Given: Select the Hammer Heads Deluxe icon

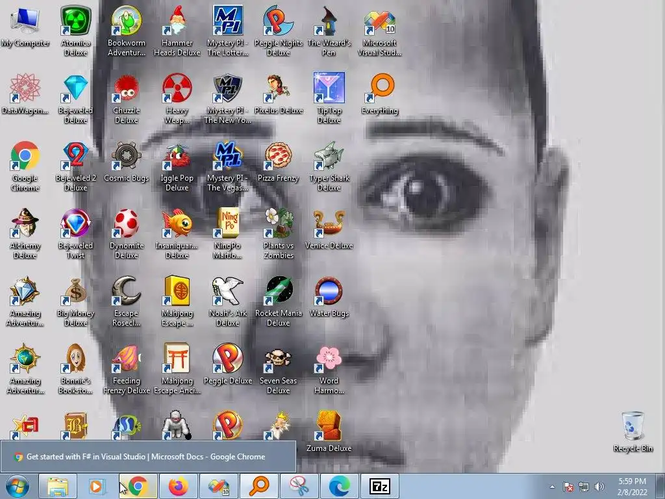Looking at the screenshot, I should [x=177, y=31].
